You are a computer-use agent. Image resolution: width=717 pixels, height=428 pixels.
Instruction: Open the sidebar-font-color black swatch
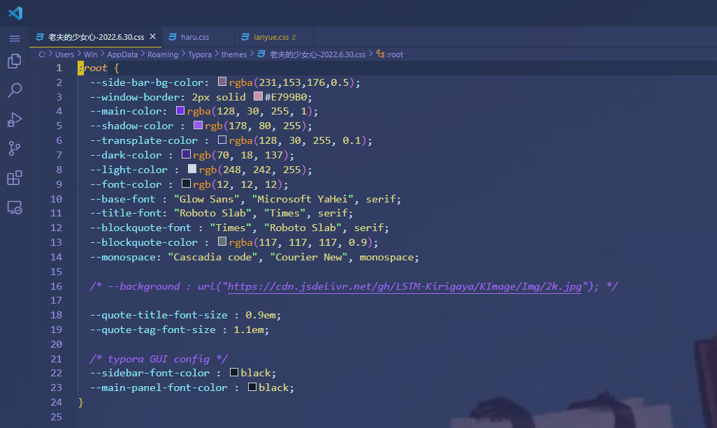(x=234, y=372)
